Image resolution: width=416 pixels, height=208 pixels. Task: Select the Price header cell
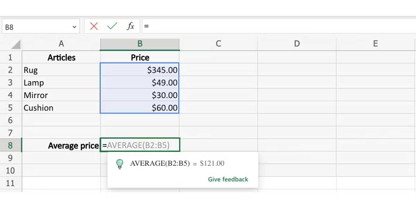click(x=140, y=58)
